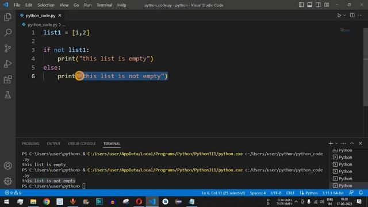
Task: Switch to the OUTPUT panel tab
Action: click(53, 143)
